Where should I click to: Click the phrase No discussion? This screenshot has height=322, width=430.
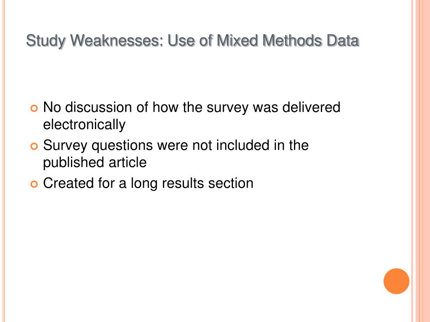(x=87, y=107)
